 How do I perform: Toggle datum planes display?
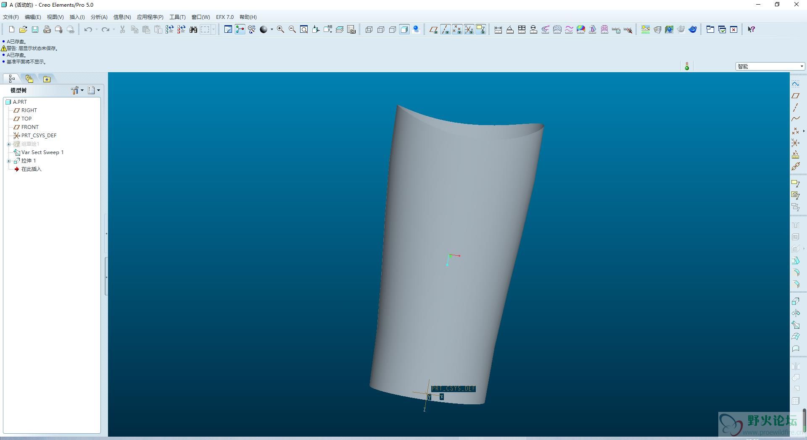(433, 29)
